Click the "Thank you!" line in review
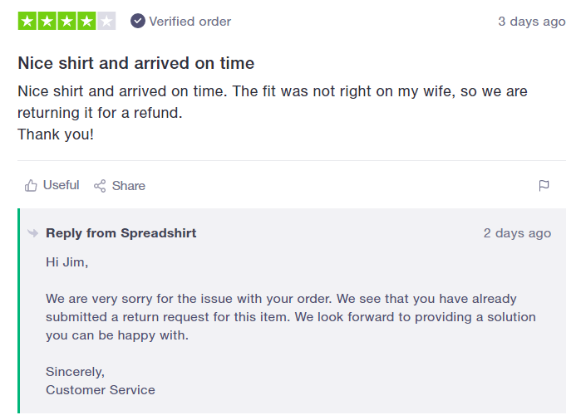Image resolution: width=576 pixels, height=420 pixels. coord(56,134)
